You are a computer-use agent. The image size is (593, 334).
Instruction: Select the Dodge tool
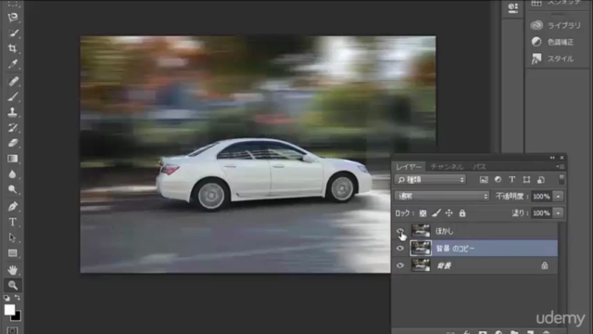[12, 189]
